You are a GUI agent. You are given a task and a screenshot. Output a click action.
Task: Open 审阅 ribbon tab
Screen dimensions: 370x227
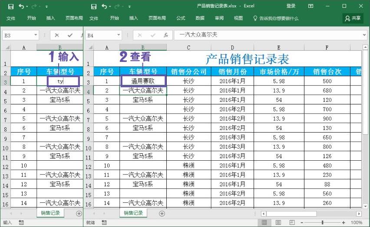pyautogui.click(x=219, y=18)
